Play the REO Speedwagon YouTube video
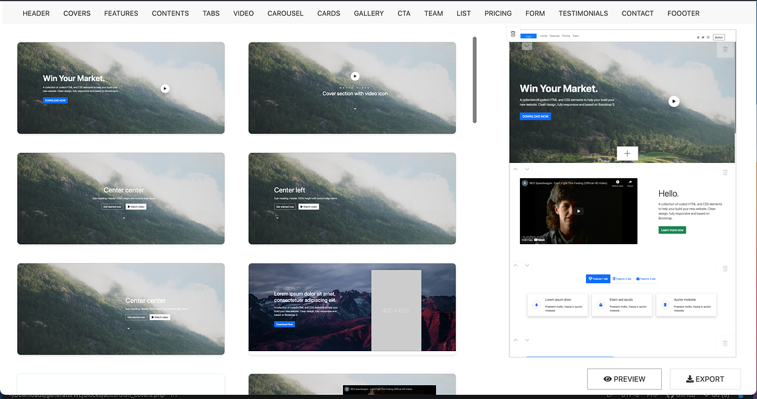The image size is (757, 399). [x=579, y=211]
